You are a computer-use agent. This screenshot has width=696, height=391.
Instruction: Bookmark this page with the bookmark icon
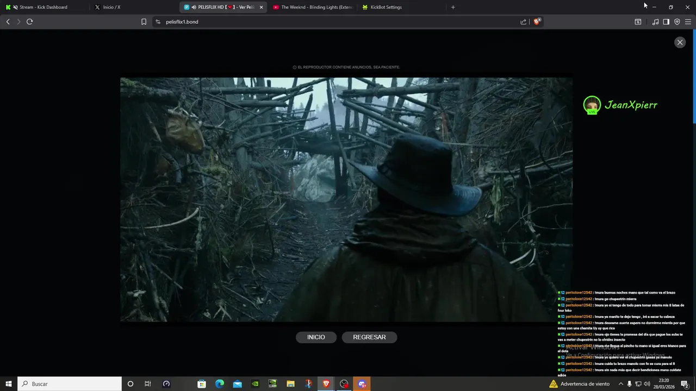pos(144,22)
